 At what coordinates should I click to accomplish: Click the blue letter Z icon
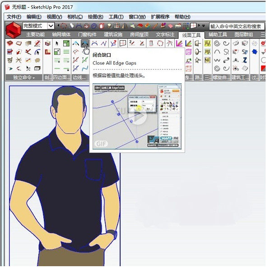[x=245, y=60]
